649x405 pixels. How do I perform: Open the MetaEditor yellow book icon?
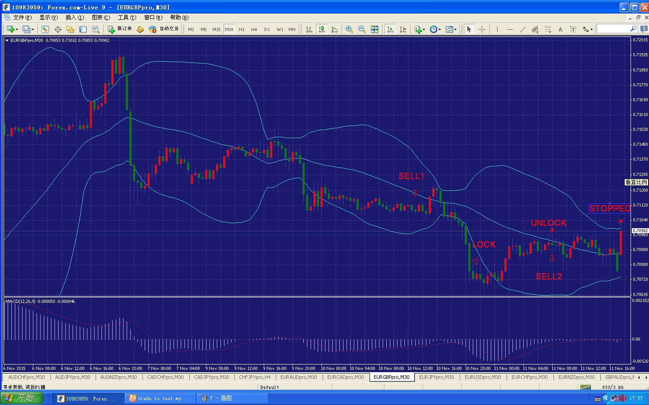click(140, 29)
